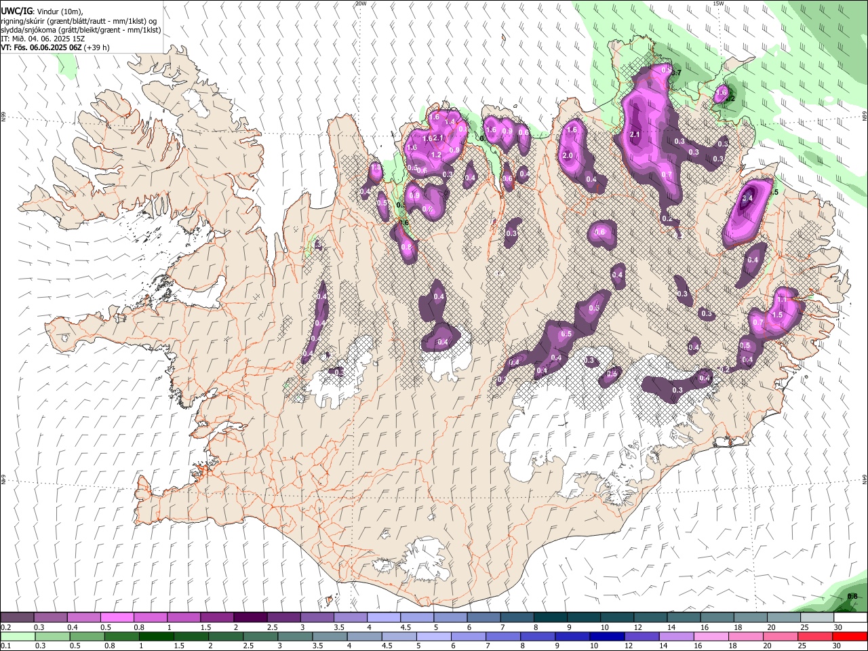Select the upper legend swatch between 0.8 and 1
868x651 pixels.
[150, 618]
